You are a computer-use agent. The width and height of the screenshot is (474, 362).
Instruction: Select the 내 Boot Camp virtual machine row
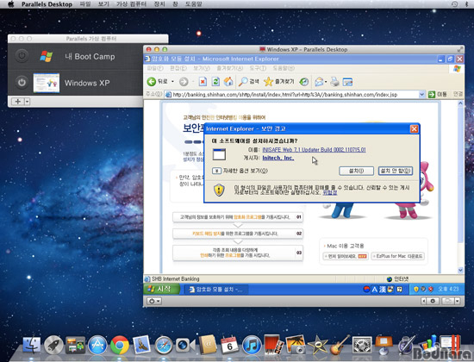point(75,57)
